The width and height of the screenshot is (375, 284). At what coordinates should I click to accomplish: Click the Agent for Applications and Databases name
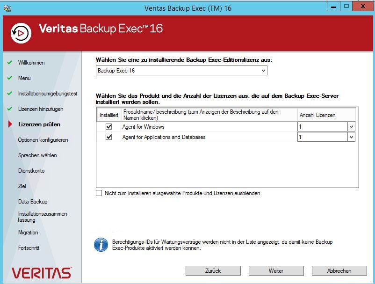point(164,137)
